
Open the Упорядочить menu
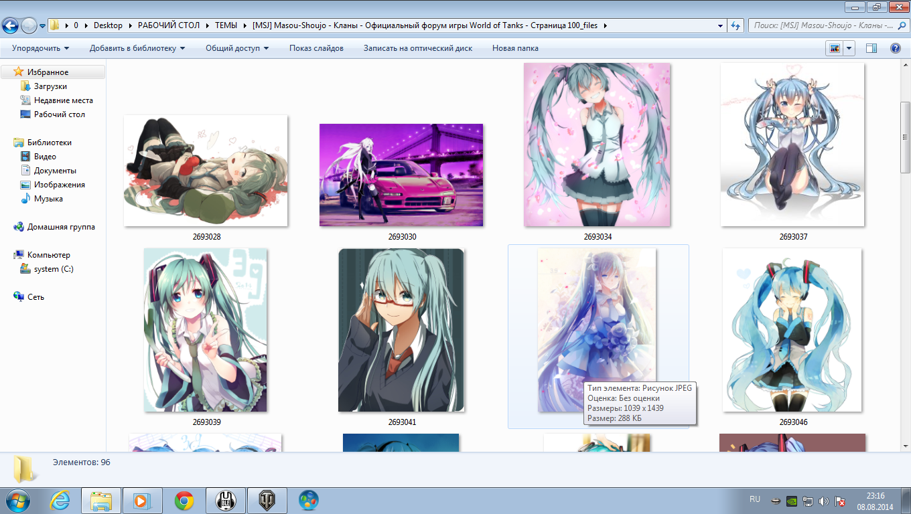click(40, 48)
